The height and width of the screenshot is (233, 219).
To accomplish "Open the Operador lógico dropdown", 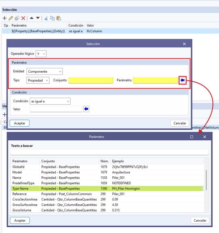I will tap(41, 54).
